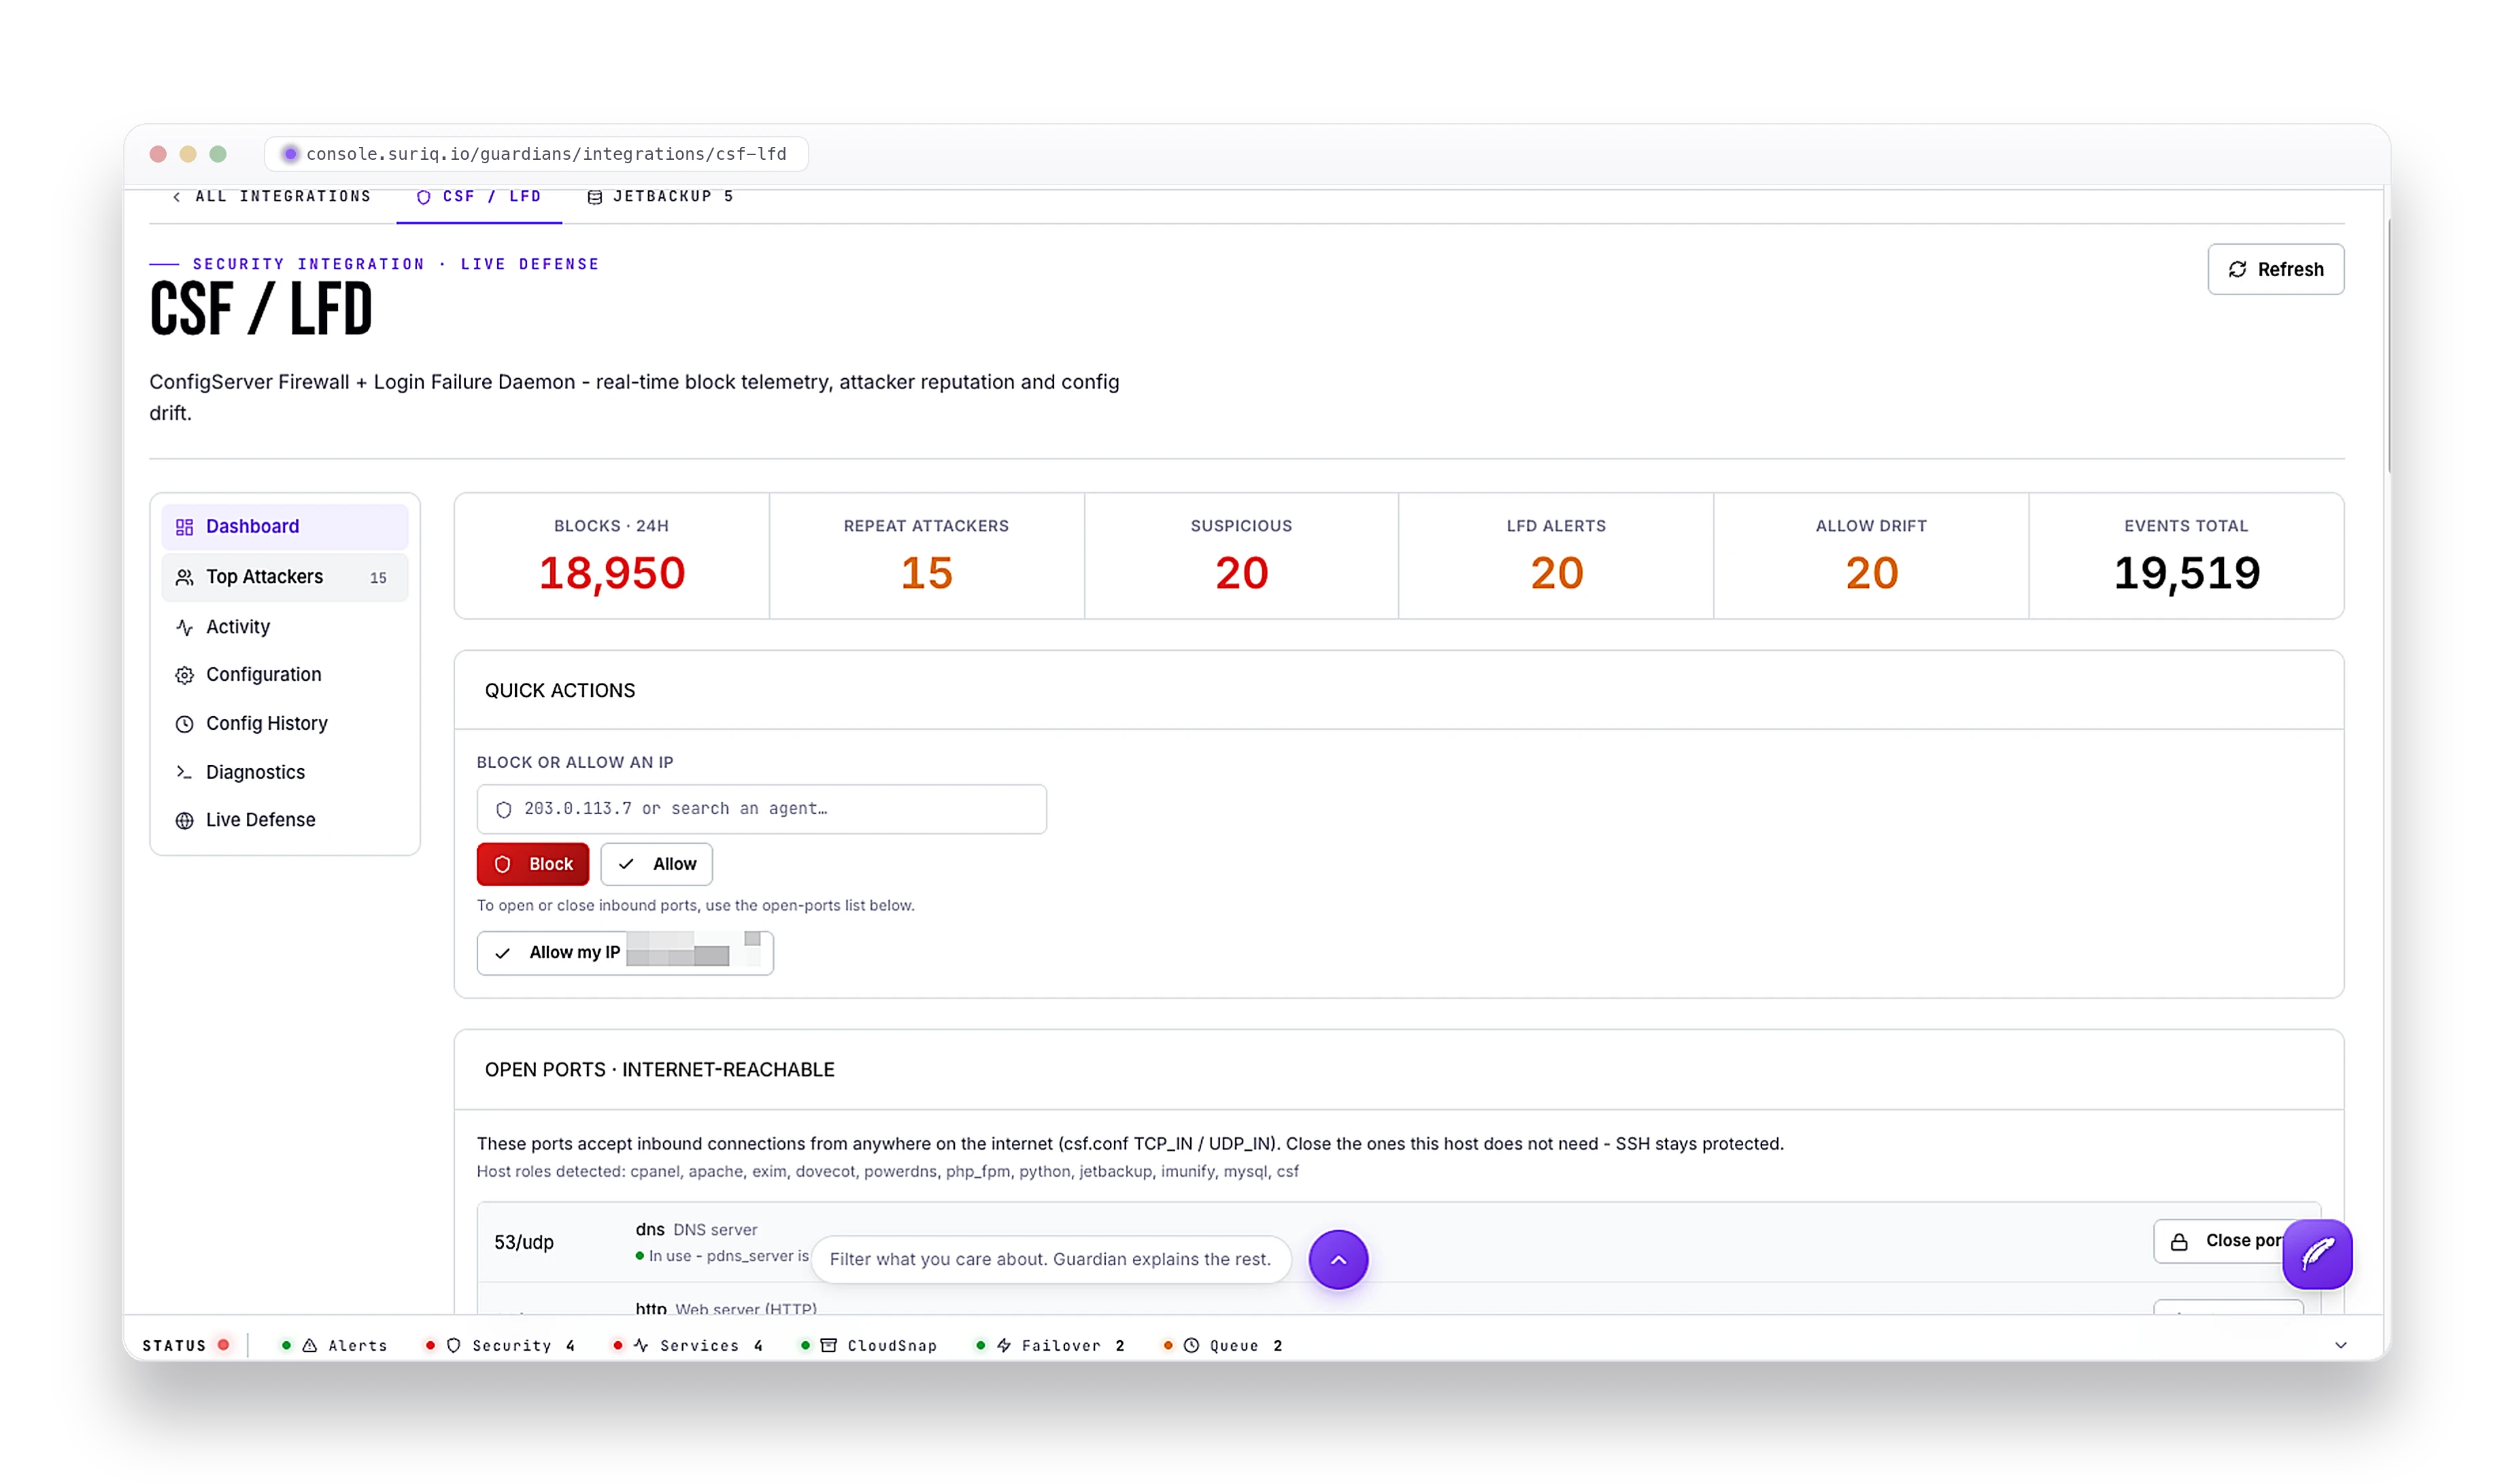The image size is (2515, 1484).
Task: Click the Dashboard grid icon
Action: pos(185,527)
